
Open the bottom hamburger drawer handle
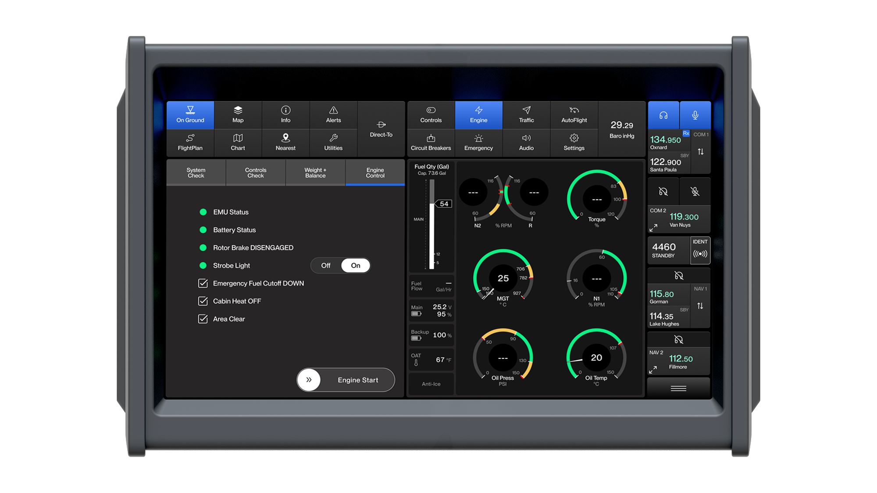click(678, 388)
